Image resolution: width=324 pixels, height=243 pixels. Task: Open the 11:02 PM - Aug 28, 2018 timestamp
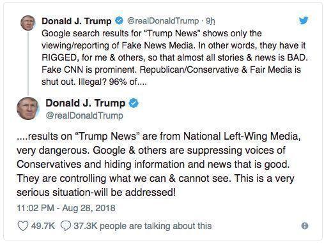pyautogui.click(x=66, y=208)
